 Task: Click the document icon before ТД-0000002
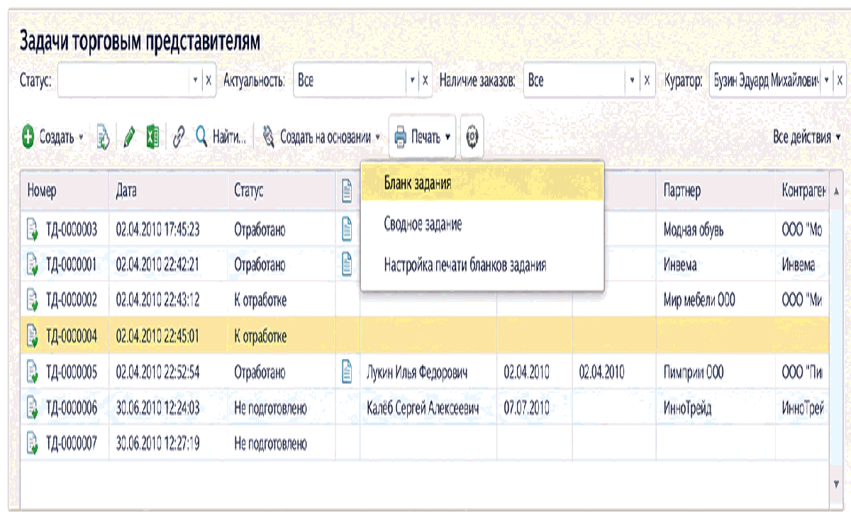tap(33, 300)
